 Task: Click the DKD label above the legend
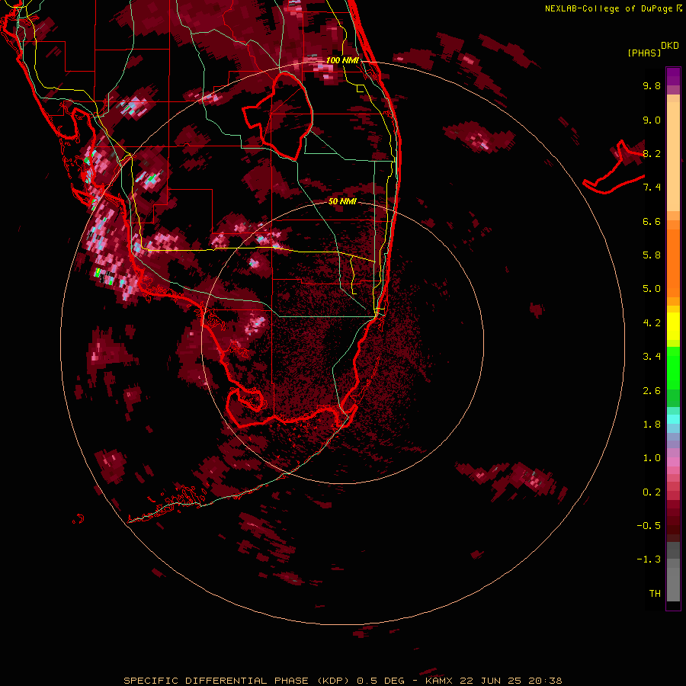coord(670,46)
